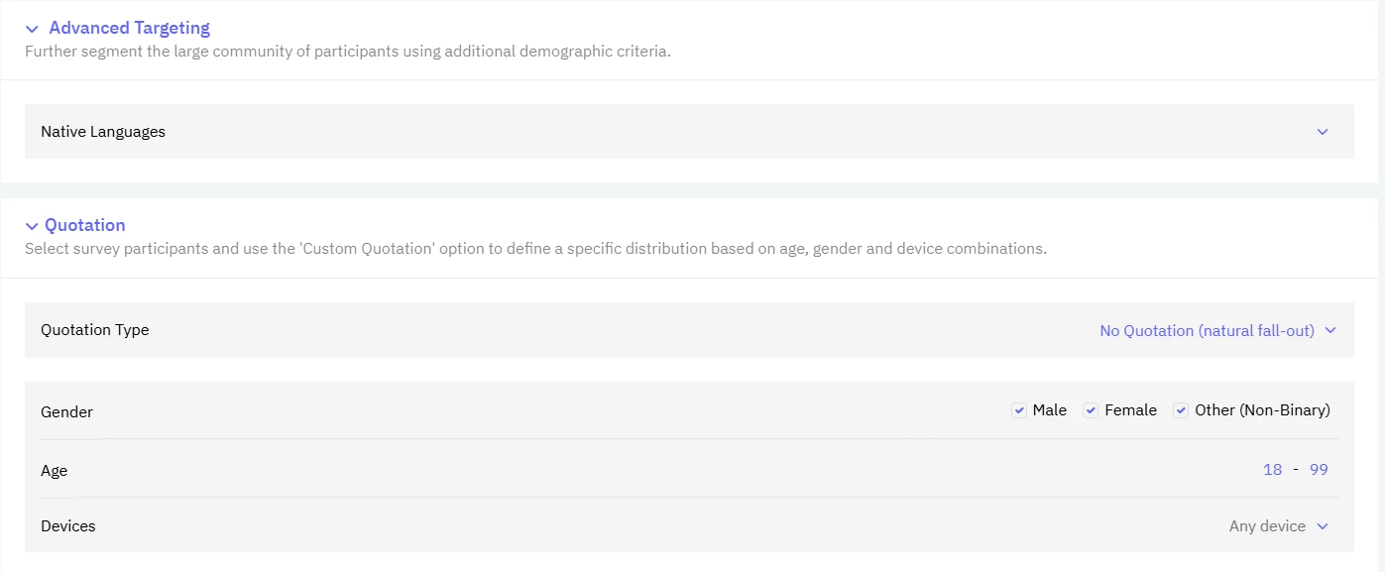1385x572 pixels.
Task: Collapse the Advanced Targeting section chevron
Action: pyautogui.click(x=33, y=29)
